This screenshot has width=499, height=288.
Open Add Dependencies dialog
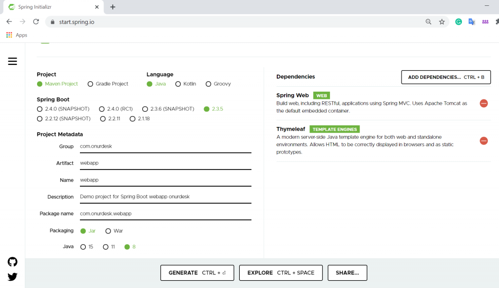click(446, 77)
